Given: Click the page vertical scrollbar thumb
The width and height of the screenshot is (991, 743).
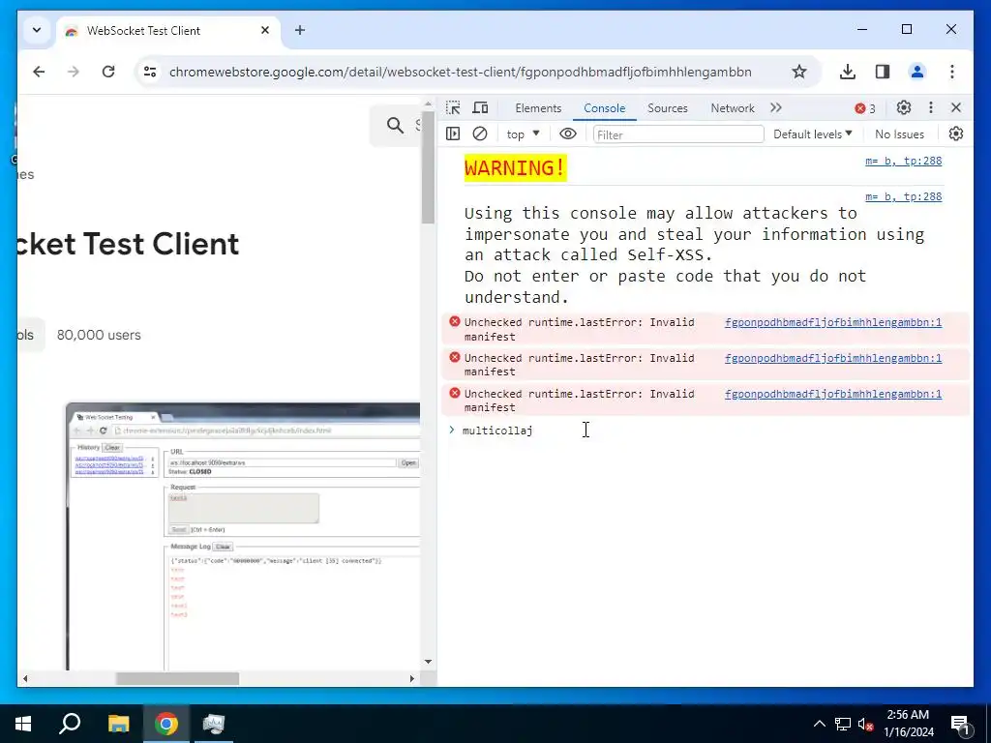Looking at the screenshot, I should point(428,166).
